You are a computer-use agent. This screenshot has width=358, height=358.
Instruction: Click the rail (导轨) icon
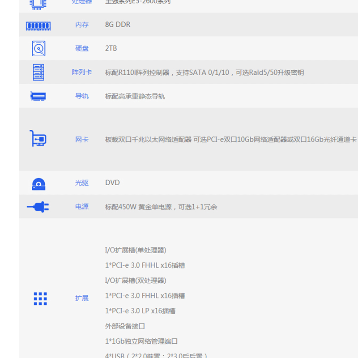pyautogui.click(x=38, y=96)
